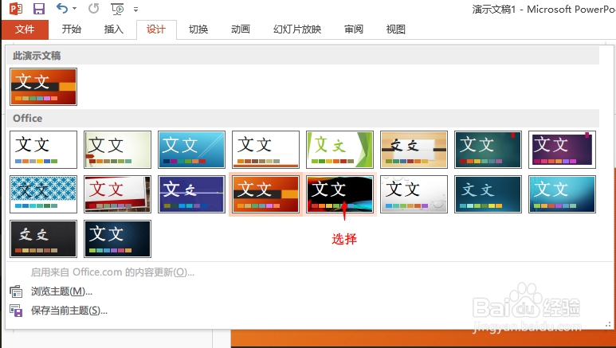Image resolution: width=616 pixels, height=348 pixels.
Task: Choose the bright blue gradient theme
Action: click(x=192, y=150)
